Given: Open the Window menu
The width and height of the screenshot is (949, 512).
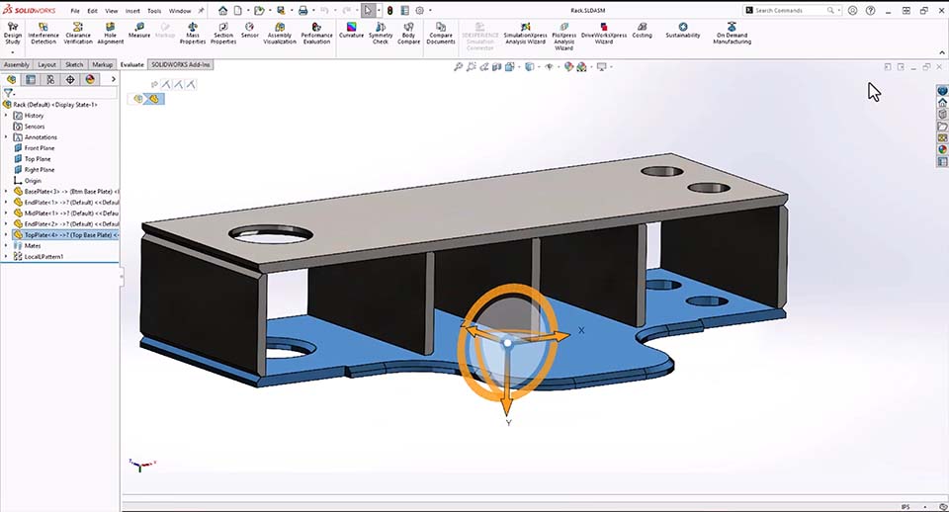Looking at the screenshot, I should (180, 11).
